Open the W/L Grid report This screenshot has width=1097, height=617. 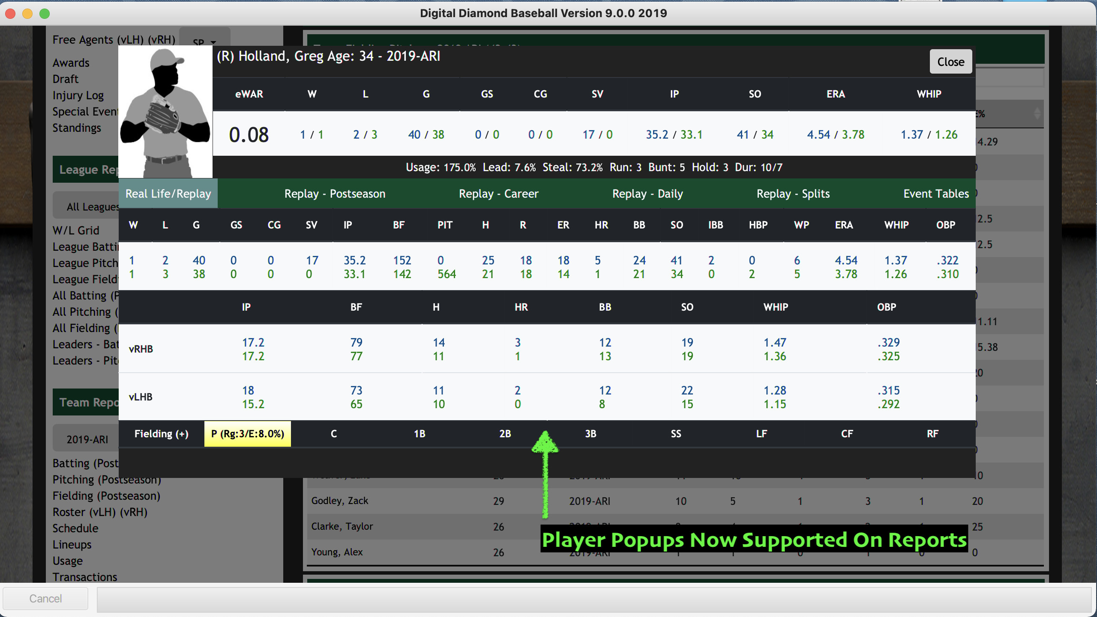tap(75, 230)
